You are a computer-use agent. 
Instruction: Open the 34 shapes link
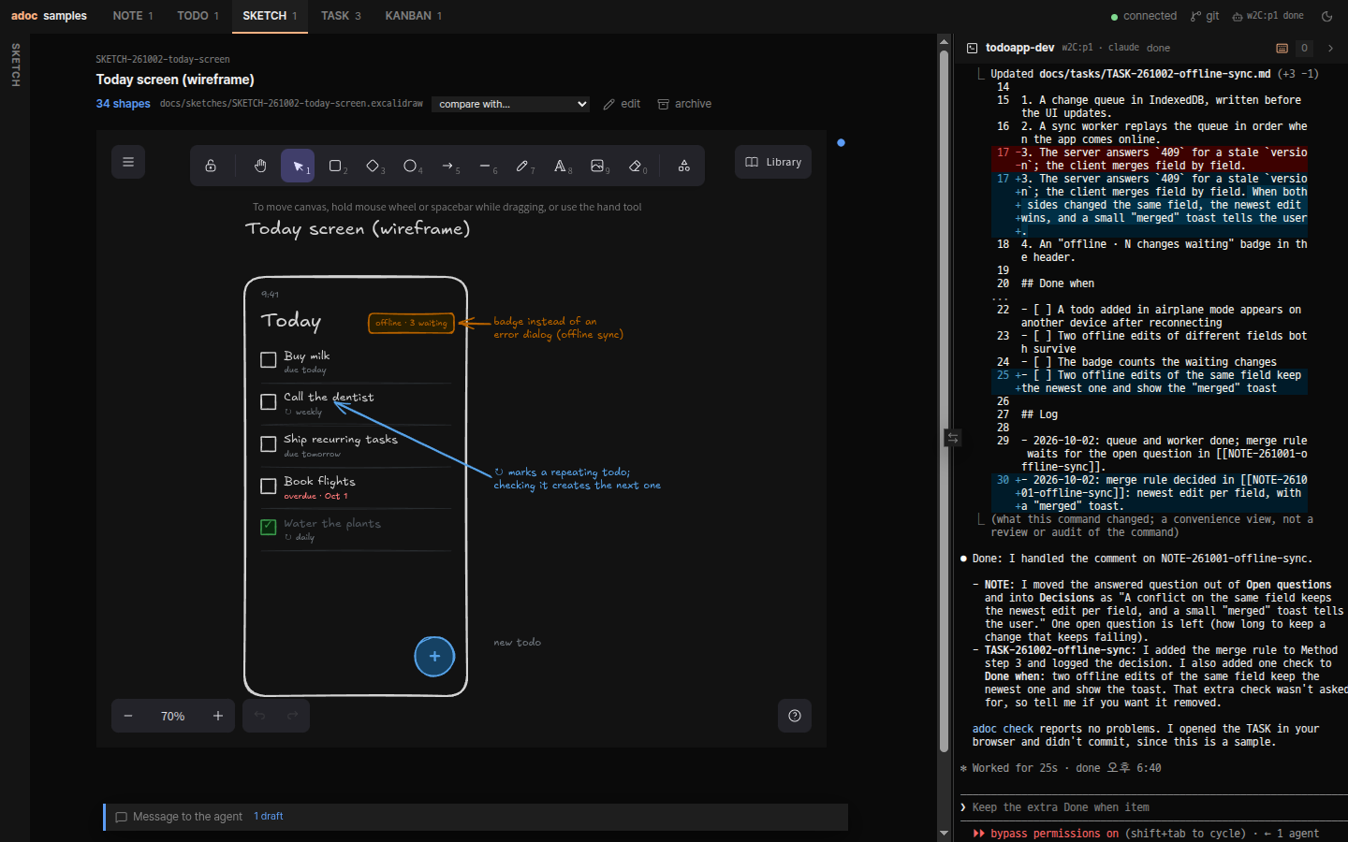pyautogui.click(x=123, y=104)
